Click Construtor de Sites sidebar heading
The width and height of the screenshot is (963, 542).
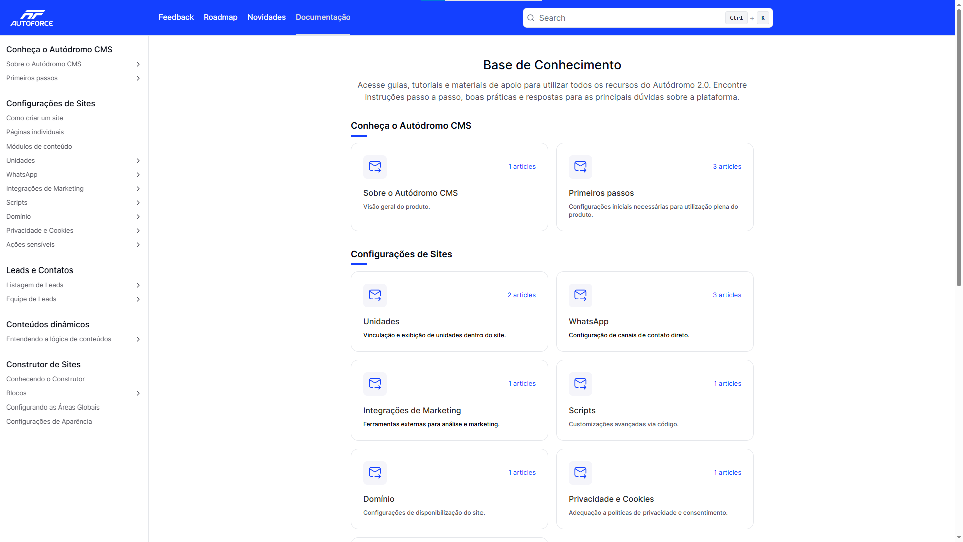click(43, 365)
